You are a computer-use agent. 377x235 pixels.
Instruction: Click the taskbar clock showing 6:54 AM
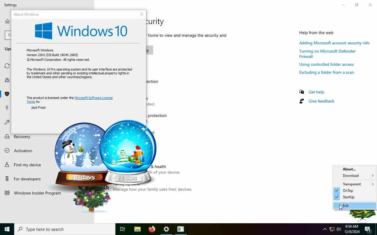(353, 229)
